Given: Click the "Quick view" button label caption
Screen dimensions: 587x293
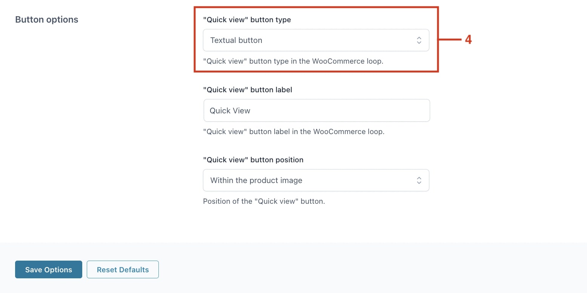Looking at the screenshot, I should (247, 90).
